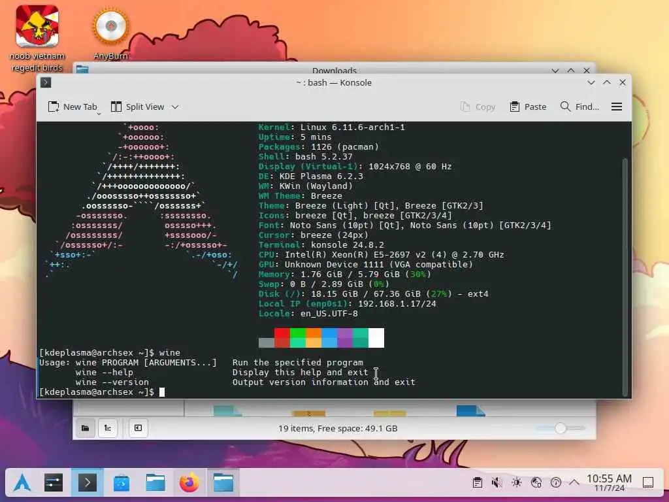This screenshot has width=669, height=502.
Task: Expand the Split View dropdown chevron
Action: coord(175,107)
